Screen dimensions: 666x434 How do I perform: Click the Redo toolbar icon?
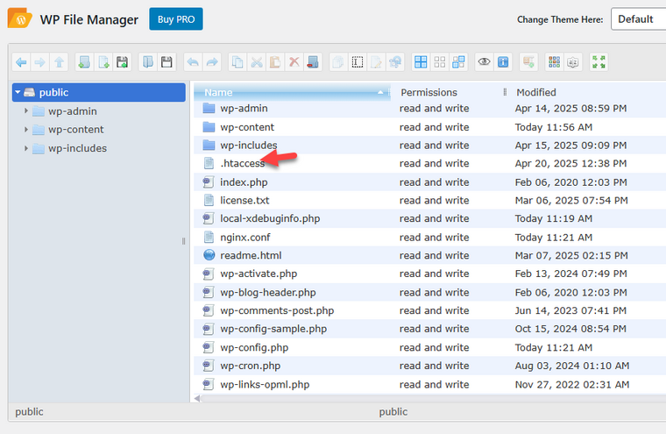pos(212,62)
